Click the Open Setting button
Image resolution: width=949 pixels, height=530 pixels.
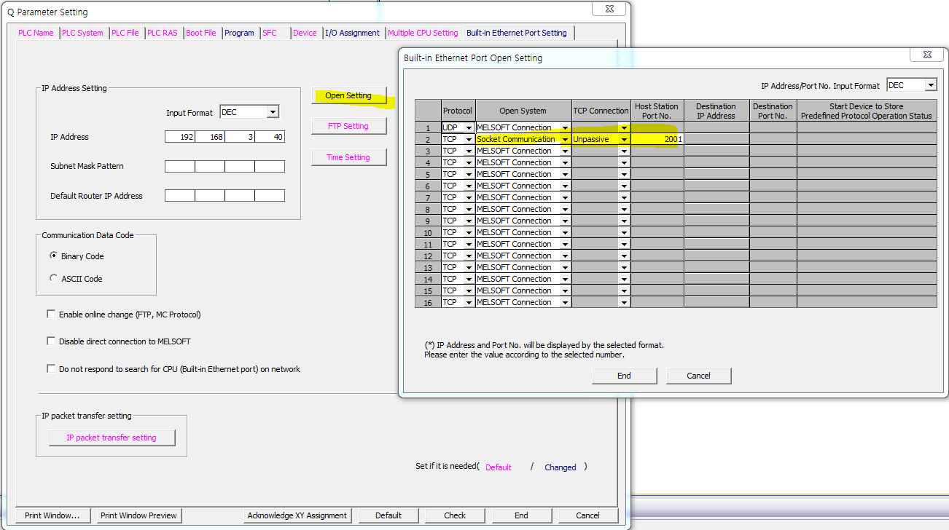click(x=348, y=95)
